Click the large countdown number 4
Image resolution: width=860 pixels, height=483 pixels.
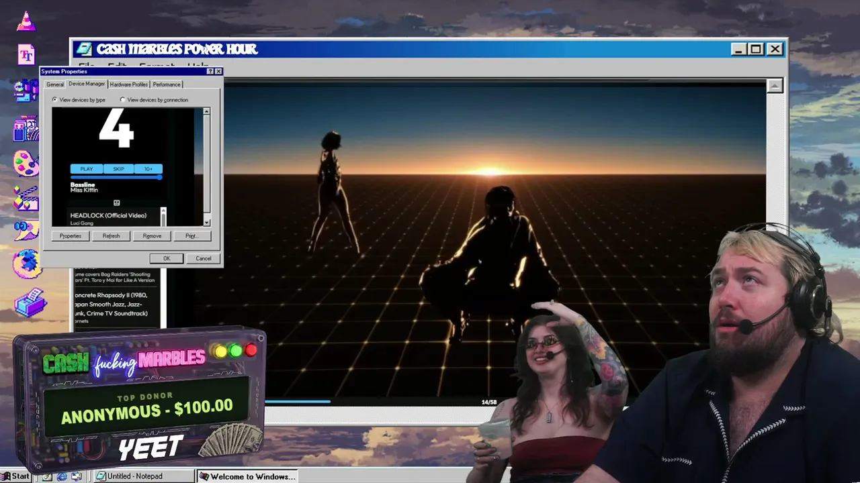click(116, 129)
